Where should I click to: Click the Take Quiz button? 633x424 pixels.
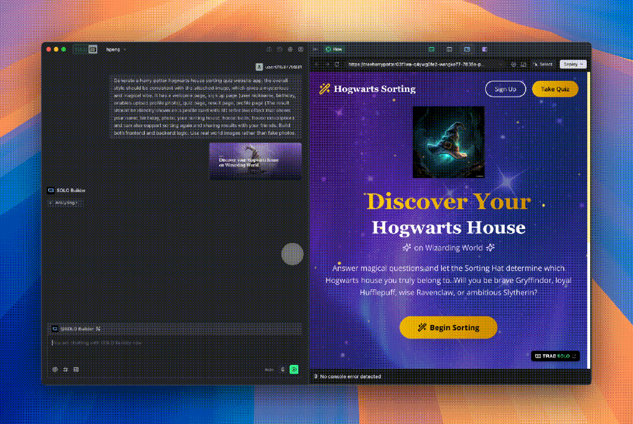[x=555, y=89]
